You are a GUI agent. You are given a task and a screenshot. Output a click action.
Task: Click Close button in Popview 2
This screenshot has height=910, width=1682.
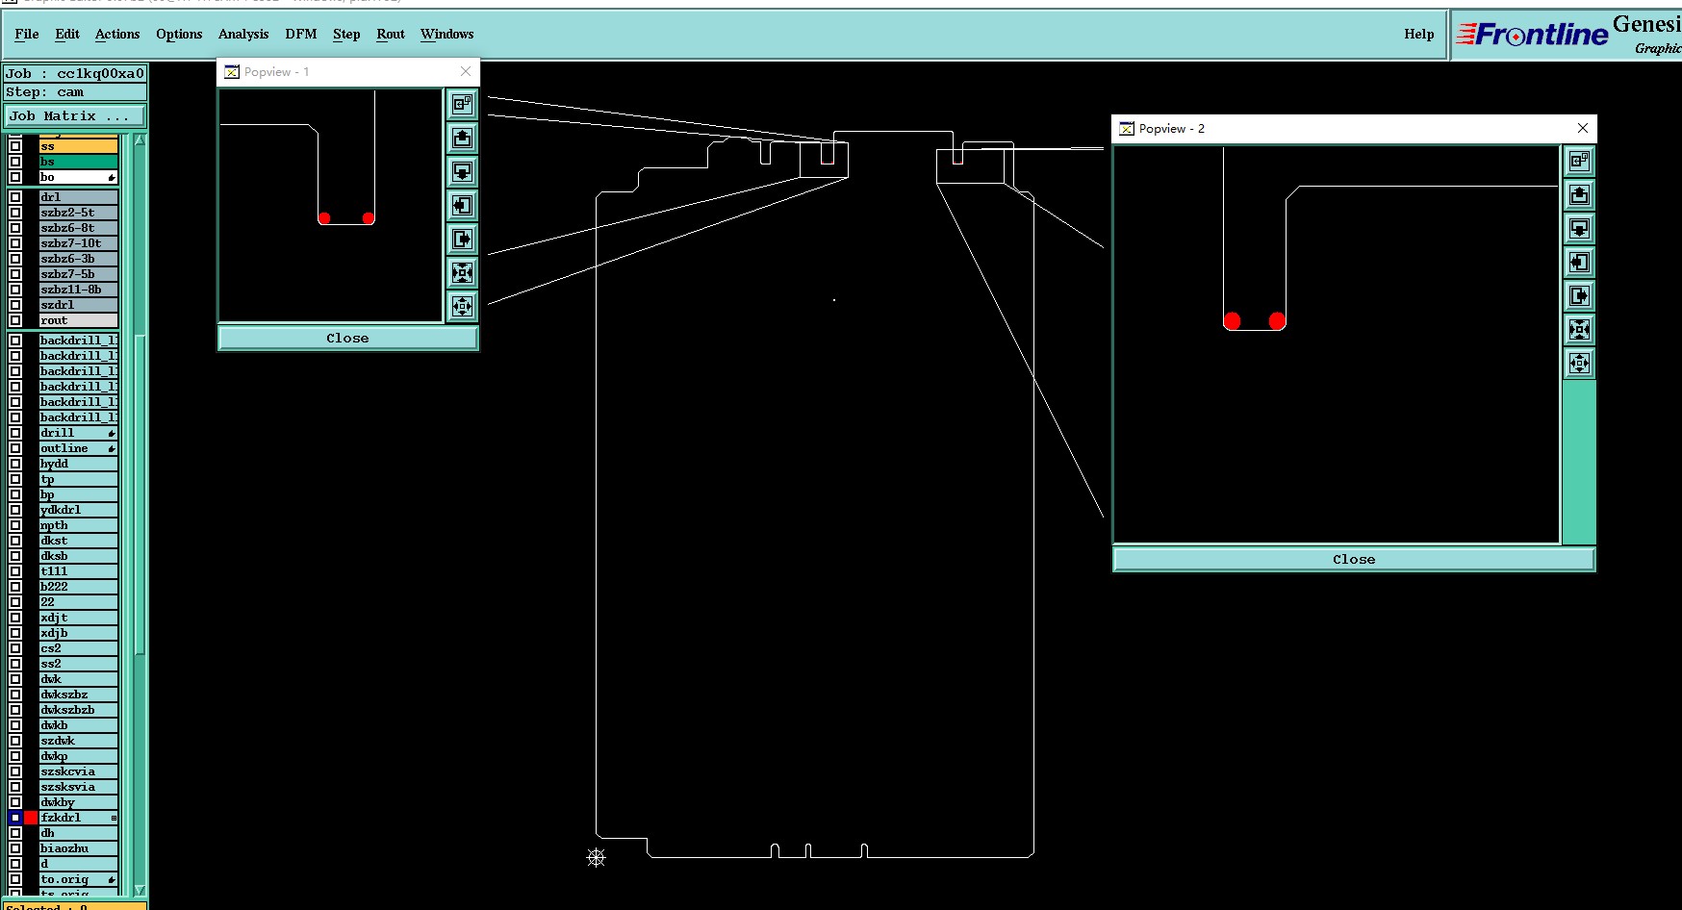(x=1354, y=560)
